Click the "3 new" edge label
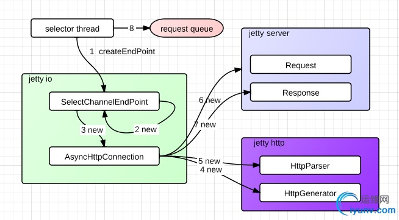399x220 pixels. pos(92,130)
